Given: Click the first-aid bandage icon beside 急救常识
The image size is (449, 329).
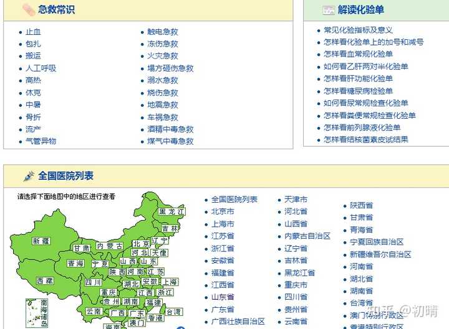Looking at the screenshot, I should point(28,9).
